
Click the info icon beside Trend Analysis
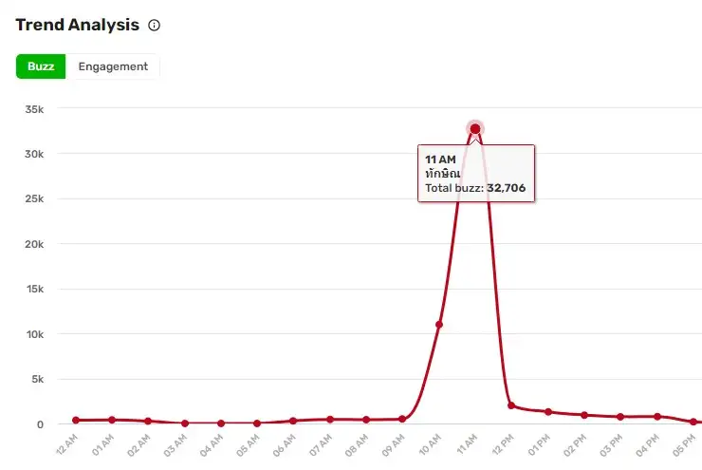[x=155, y=26]
